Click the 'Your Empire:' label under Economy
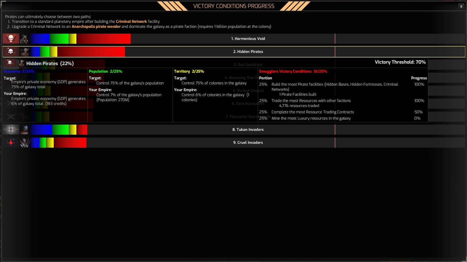The height and width of the screenshot is (262, 467). [x=15, y=94]
